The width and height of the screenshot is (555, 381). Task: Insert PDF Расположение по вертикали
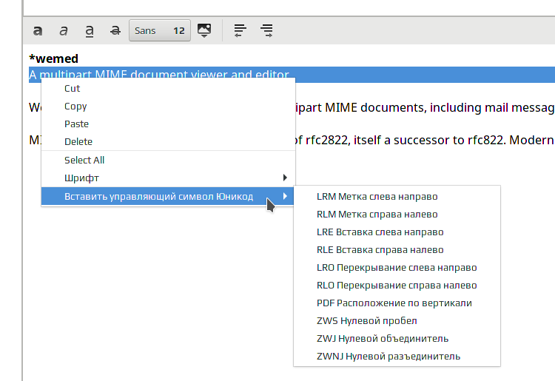(397, 303)
